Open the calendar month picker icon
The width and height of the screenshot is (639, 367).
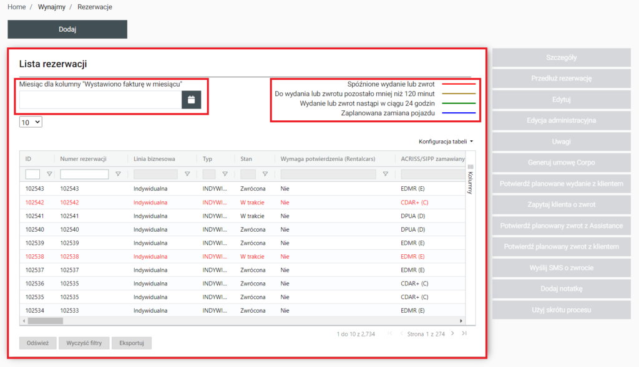click(191, 100)
